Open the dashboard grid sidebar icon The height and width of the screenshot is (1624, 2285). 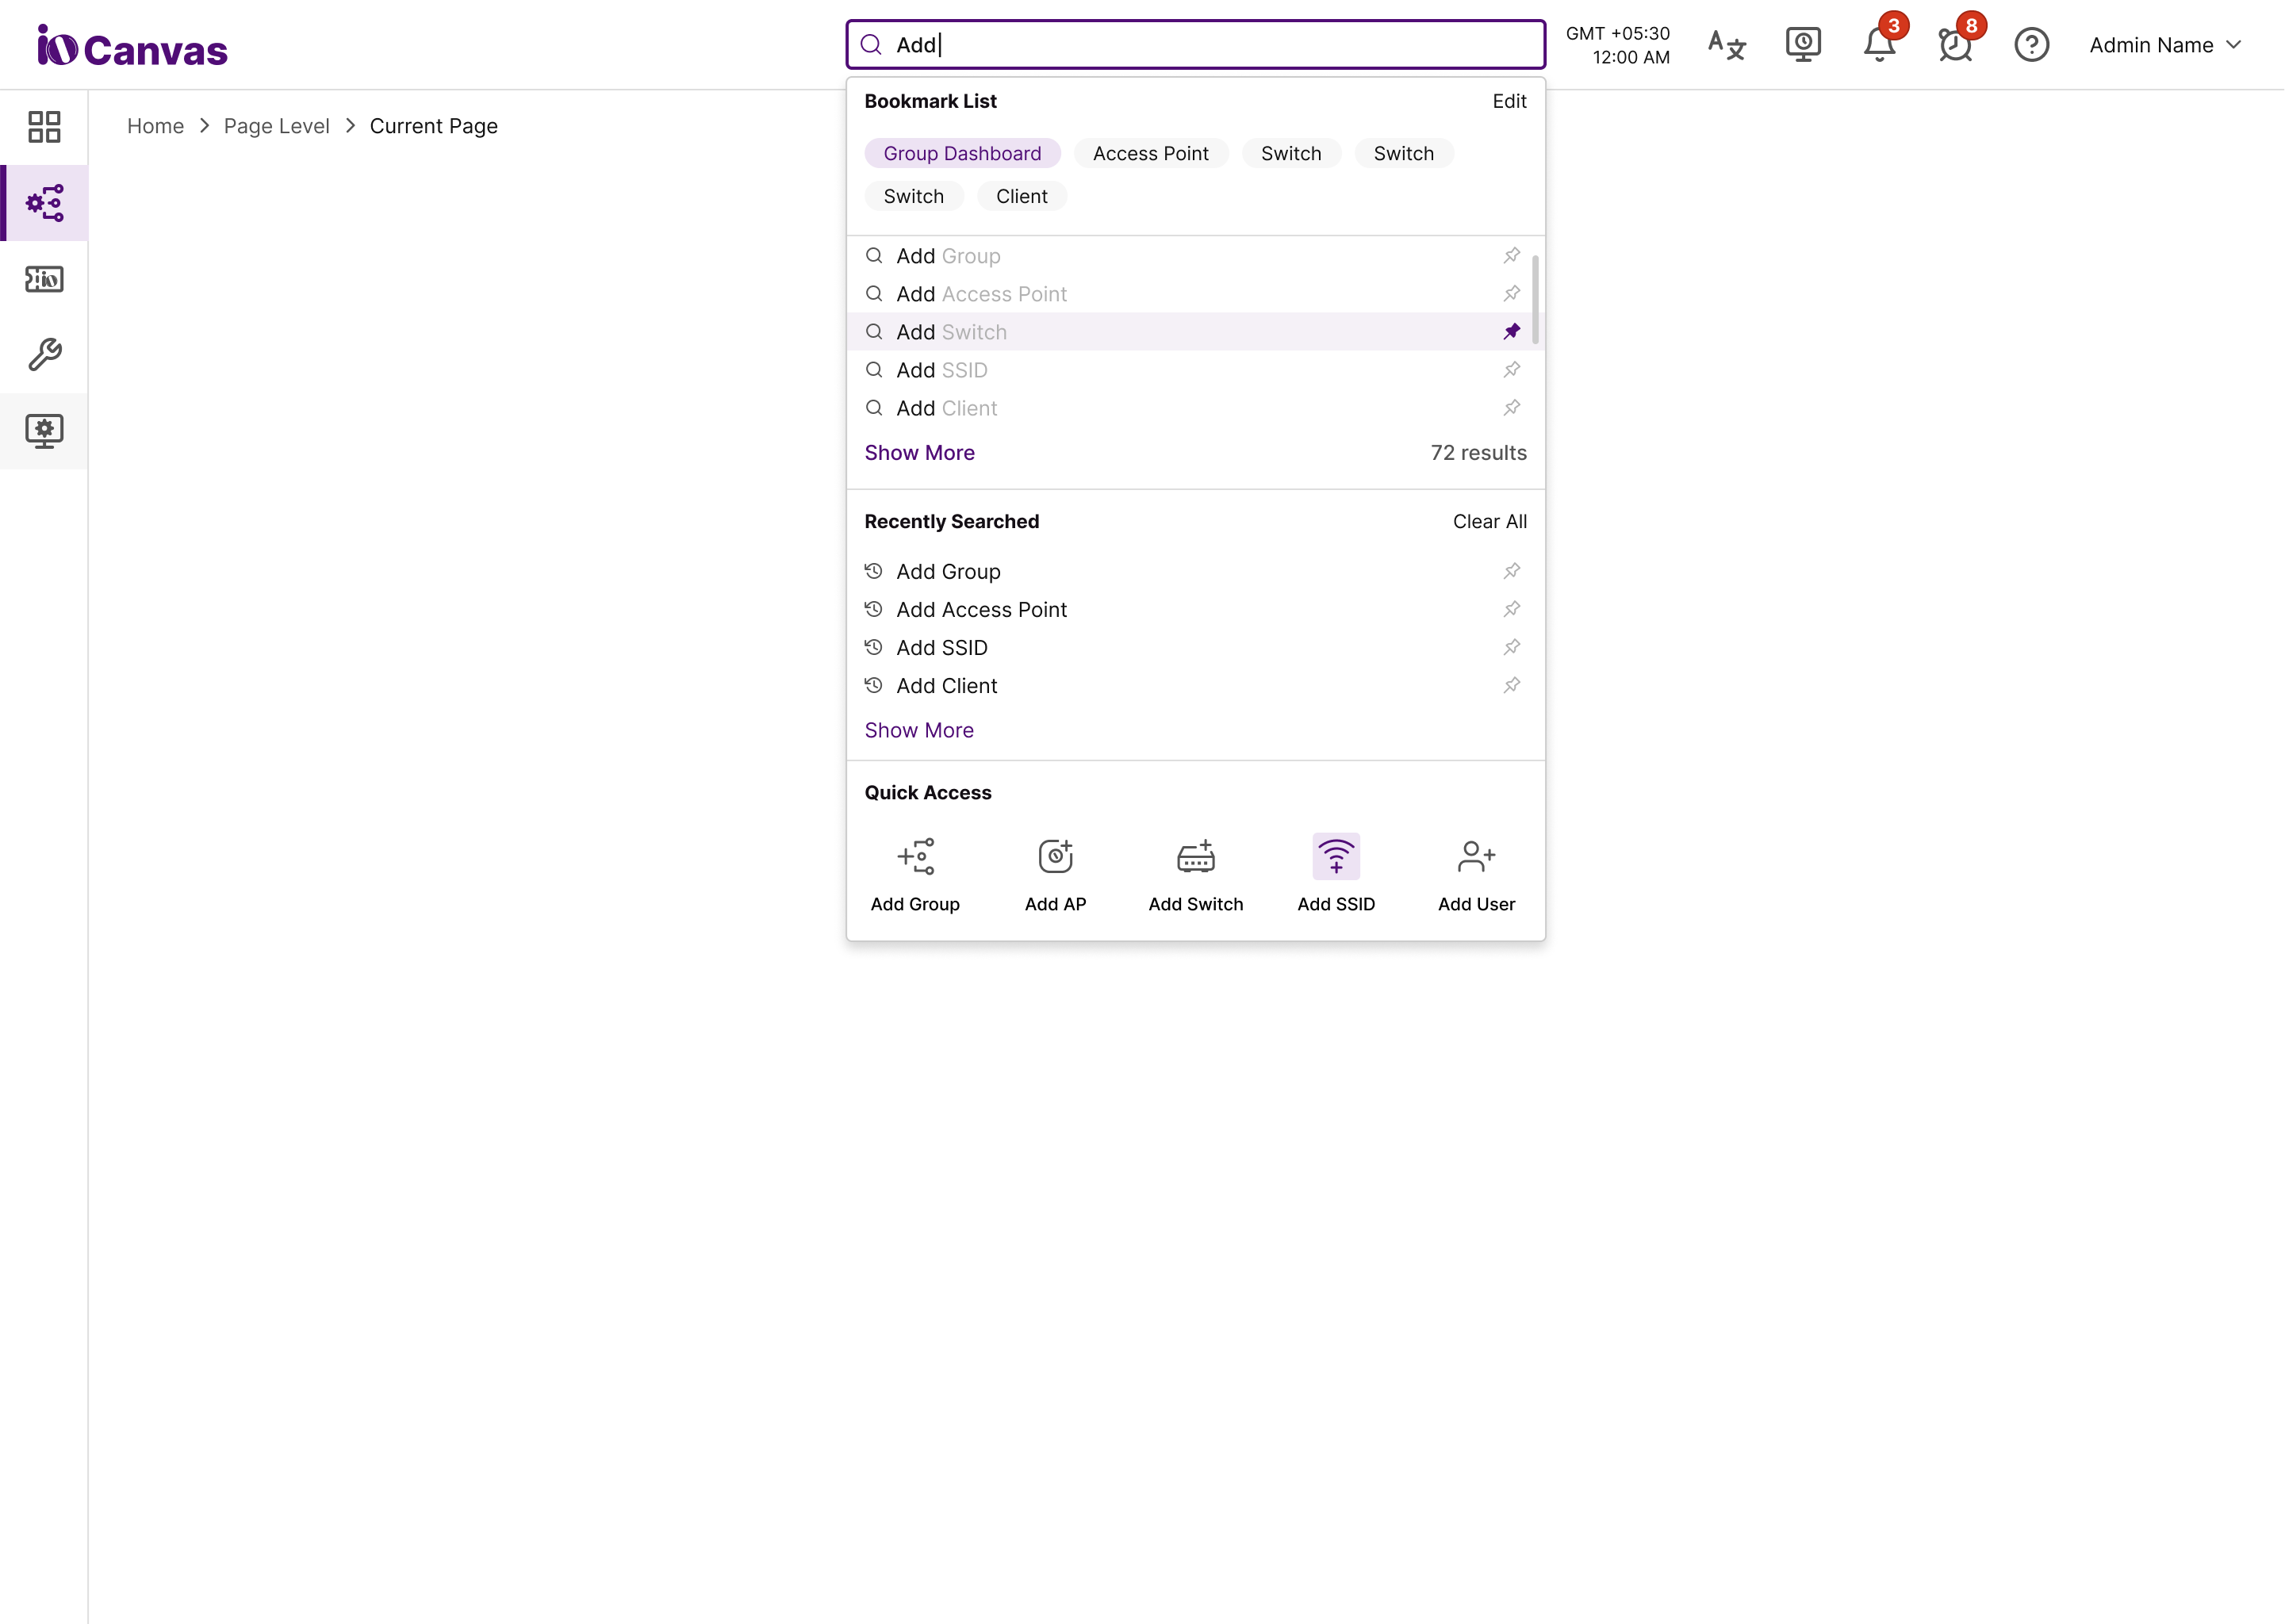[x=44, y=127]
